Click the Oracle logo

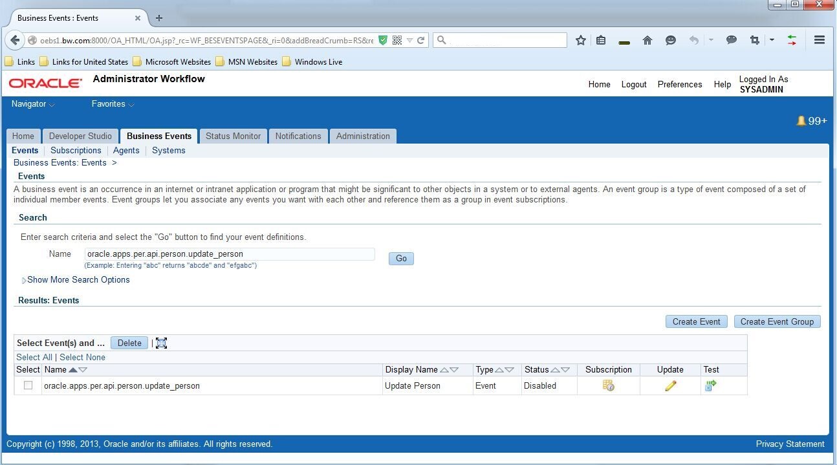(45, 83)
